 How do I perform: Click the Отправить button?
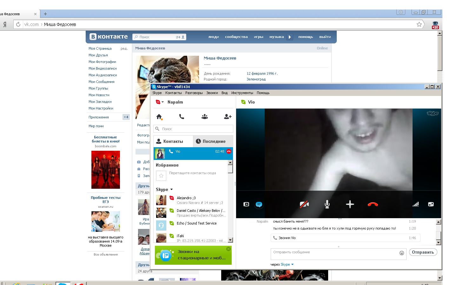click(423, 252)
